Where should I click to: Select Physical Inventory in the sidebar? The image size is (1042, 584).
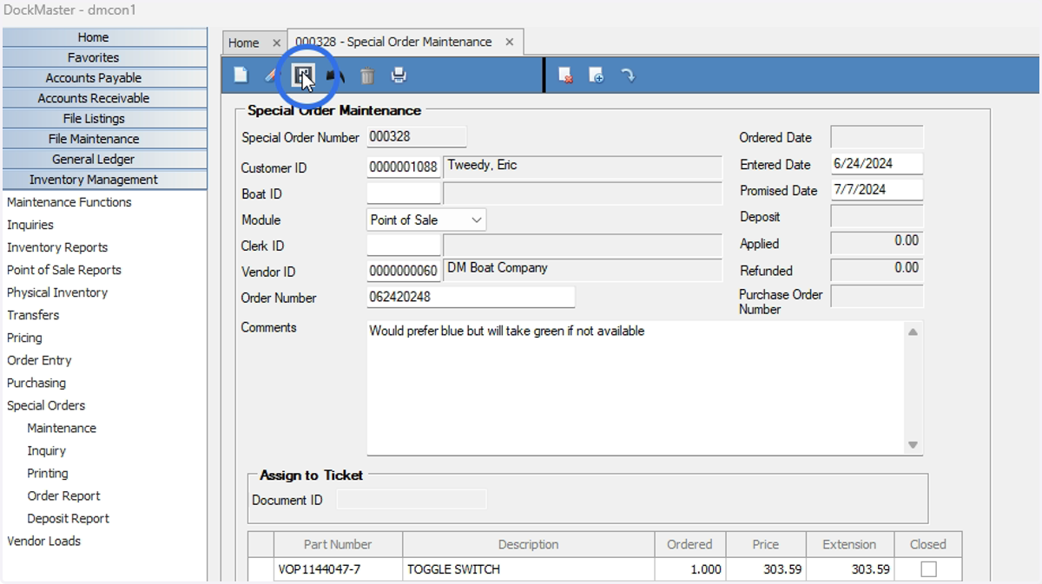point(57,292)
